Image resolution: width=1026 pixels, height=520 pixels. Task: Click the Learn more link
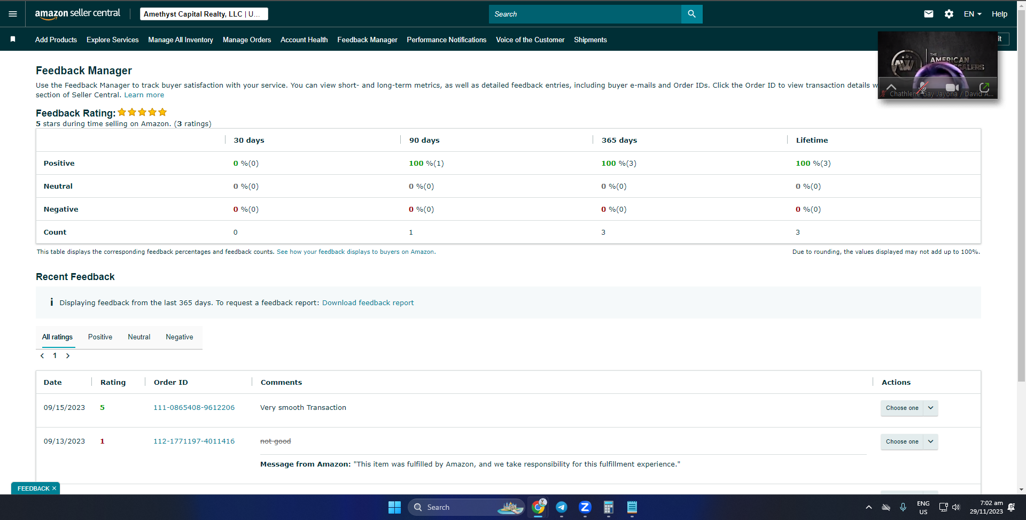click(x=144, y=95)
